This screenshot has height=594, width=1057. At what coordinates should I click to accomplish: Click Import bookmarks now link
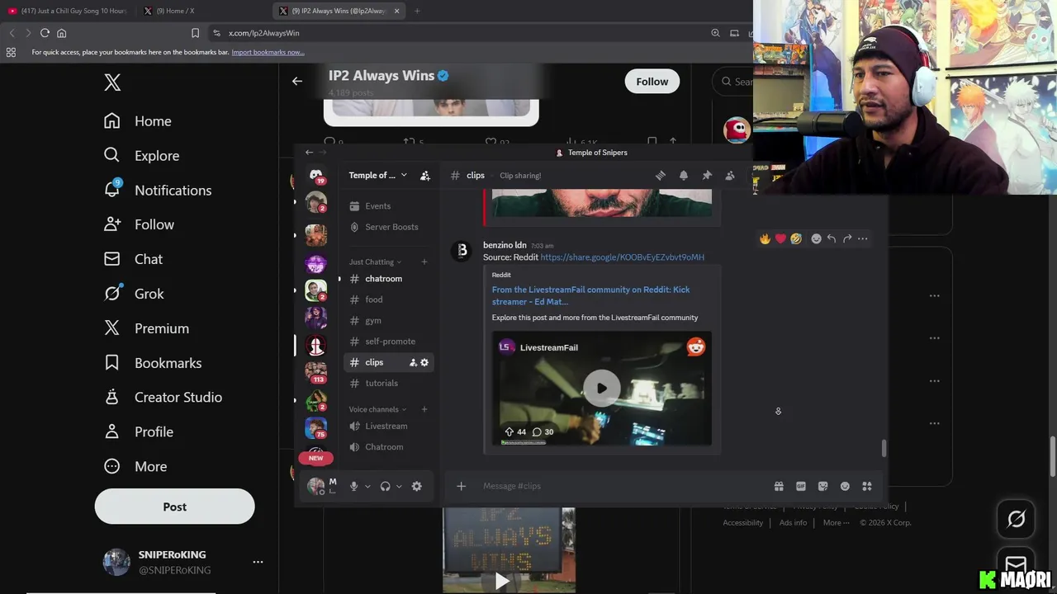pos(268,52)
